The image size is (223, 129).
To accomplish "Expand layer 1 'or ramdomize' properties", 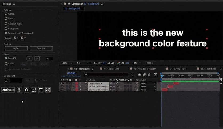I will [74, 83].
